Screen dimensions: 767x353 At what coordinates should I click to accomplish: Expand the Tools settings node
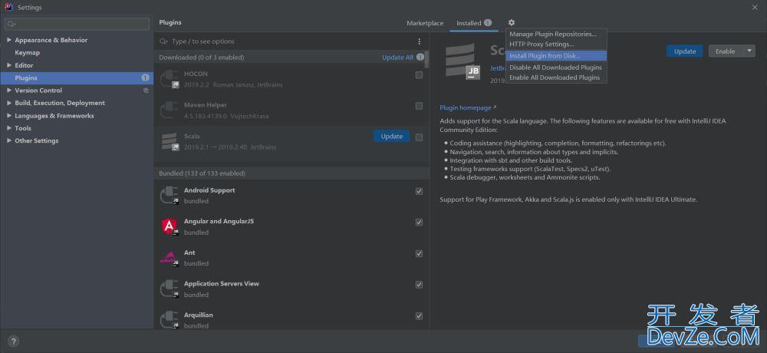(x=9, y=128)
